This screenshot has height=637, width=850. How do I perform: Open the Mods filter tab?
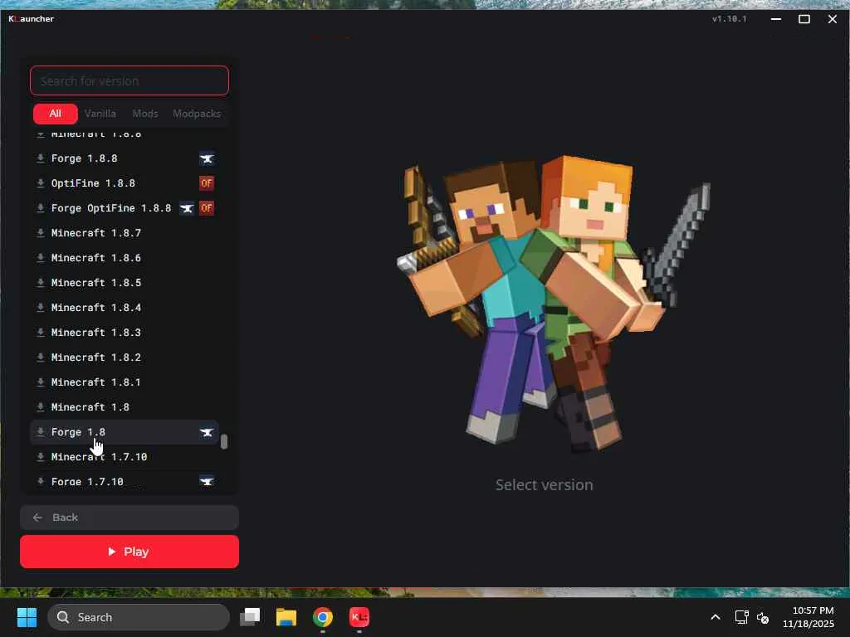pyautogui.click(x=145, y=114)
